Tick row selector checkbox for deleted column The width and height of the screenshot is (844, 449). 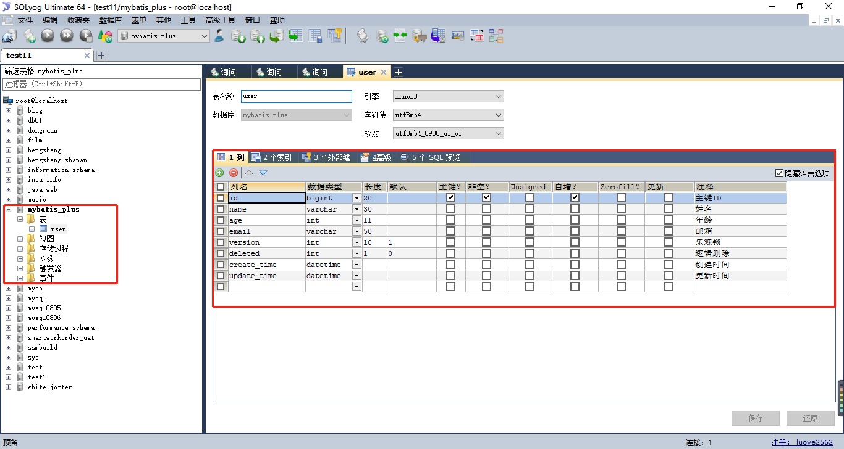click(x=221, y=253)
